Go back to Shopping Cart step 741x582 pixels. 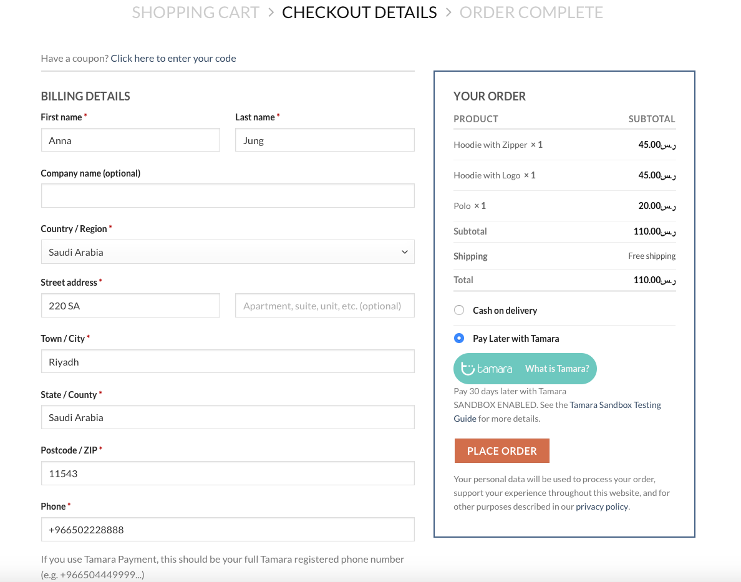tap(196, 12)
